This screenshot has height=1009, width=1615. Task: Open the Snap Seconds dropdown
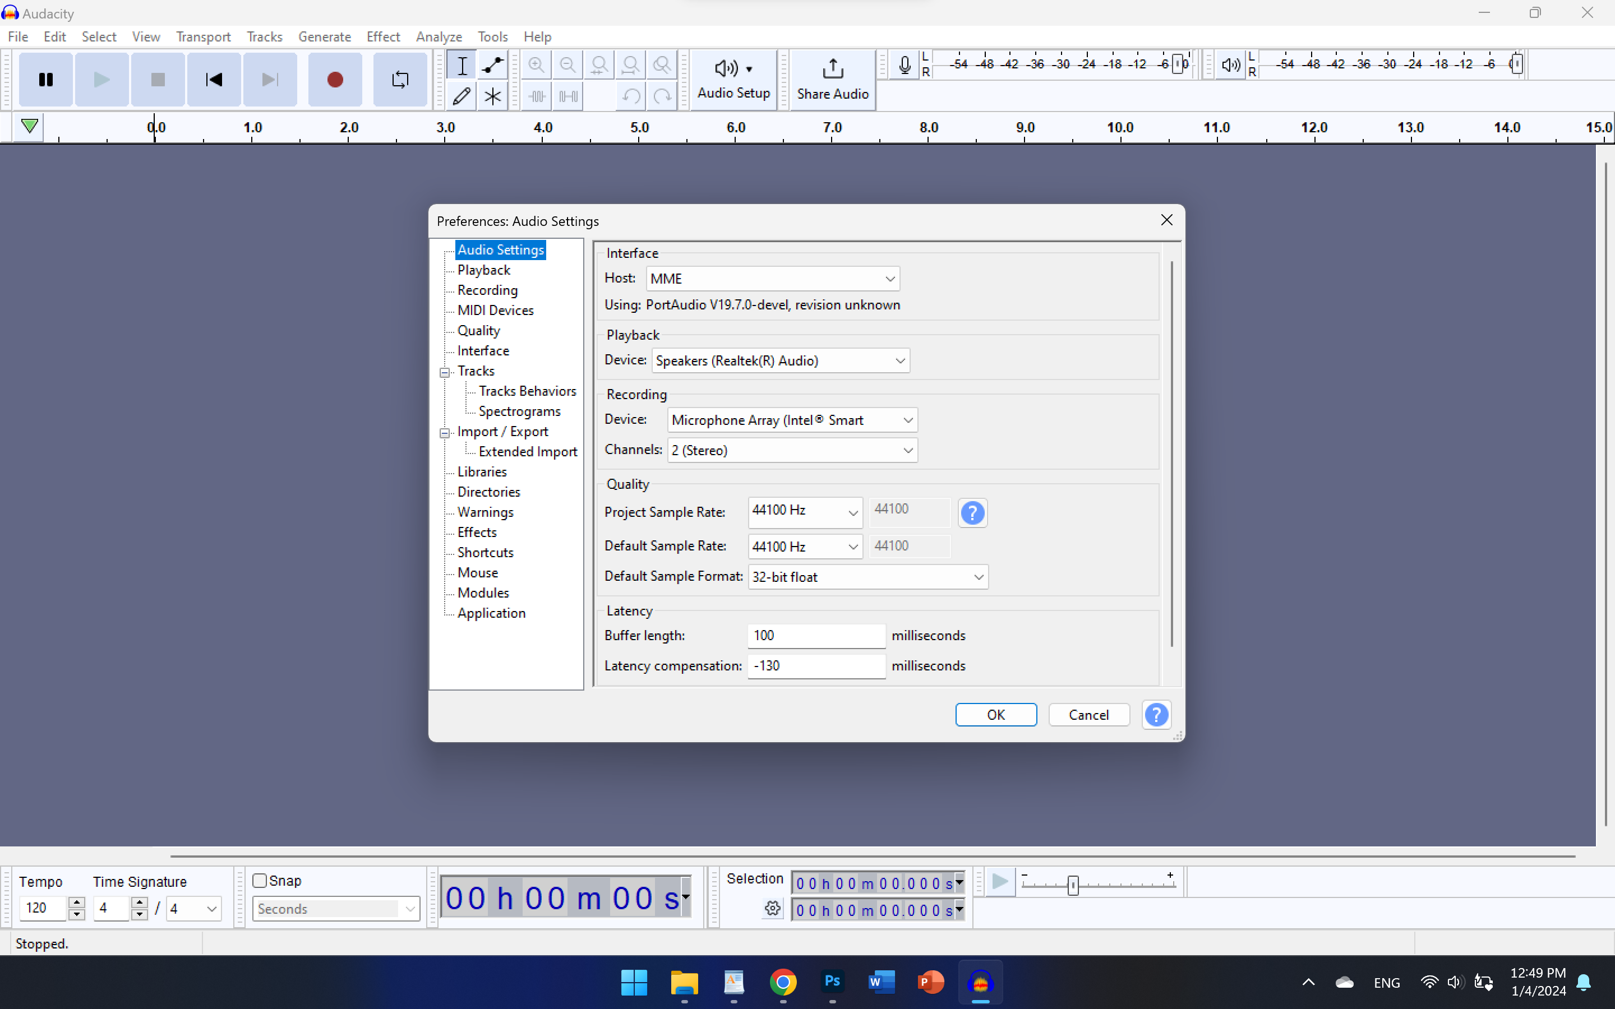(x=336, y=909)
